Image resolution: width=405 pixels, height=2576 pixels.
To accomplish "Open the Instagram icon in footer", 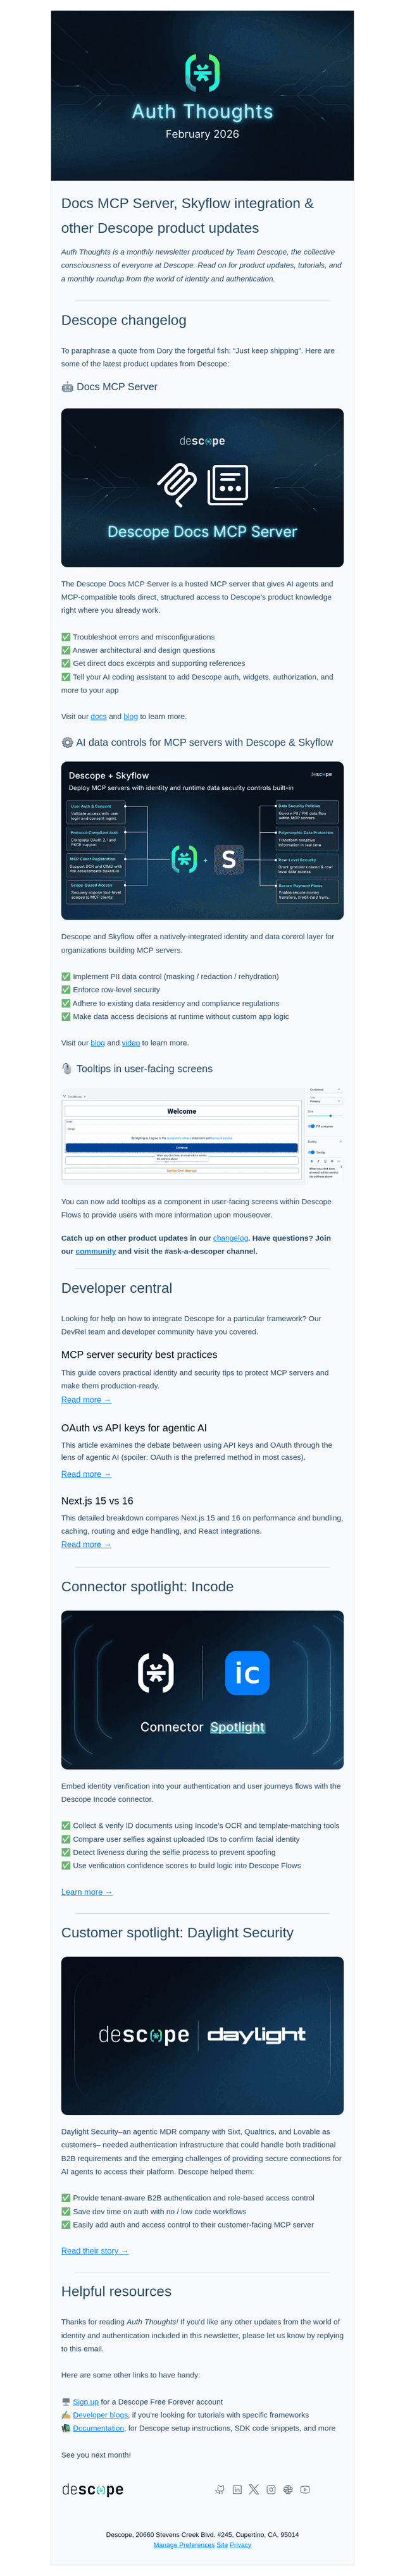I will (271, 2489).
